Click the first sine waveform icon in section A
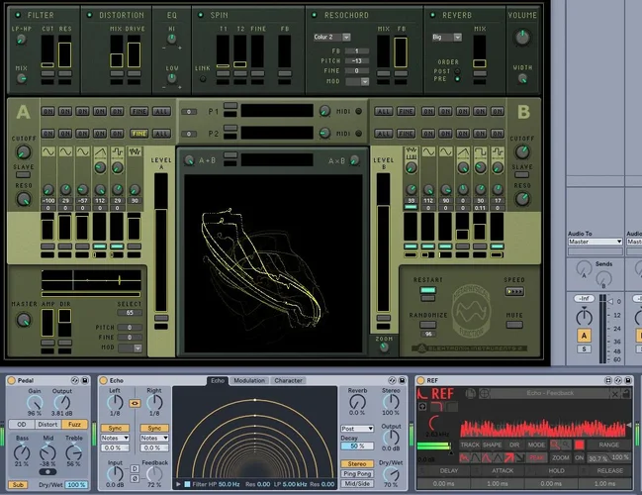 coord(48,151)
